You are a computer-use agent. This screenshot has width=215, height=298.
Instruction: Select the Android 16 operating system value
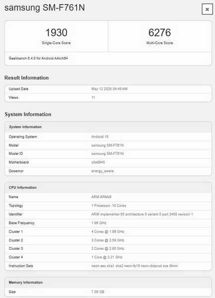[x=100, y=137]
